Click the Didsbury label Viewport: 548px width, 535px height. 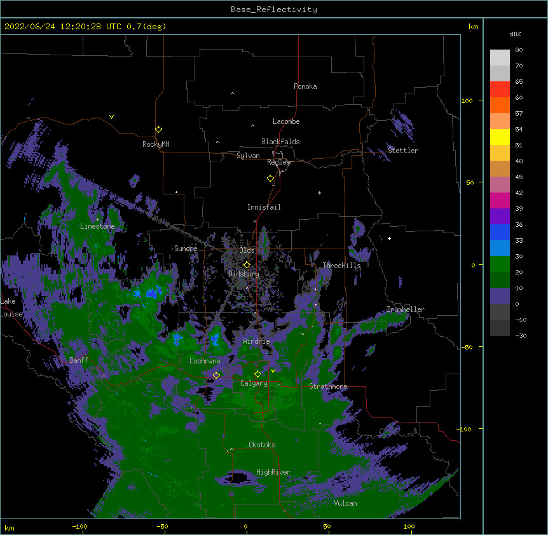[243, 274]
